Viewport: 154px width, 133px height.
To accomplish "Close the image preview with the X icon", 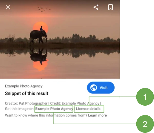I will pyautogui.click(x=8, y=7).
